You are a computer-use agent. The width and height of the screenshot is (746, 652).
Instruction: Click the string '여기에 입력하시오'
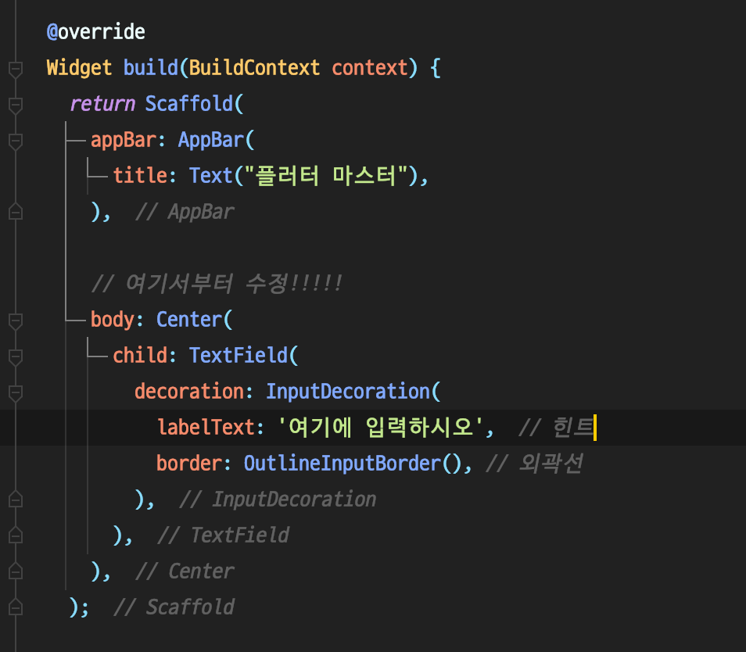[381, 427]
